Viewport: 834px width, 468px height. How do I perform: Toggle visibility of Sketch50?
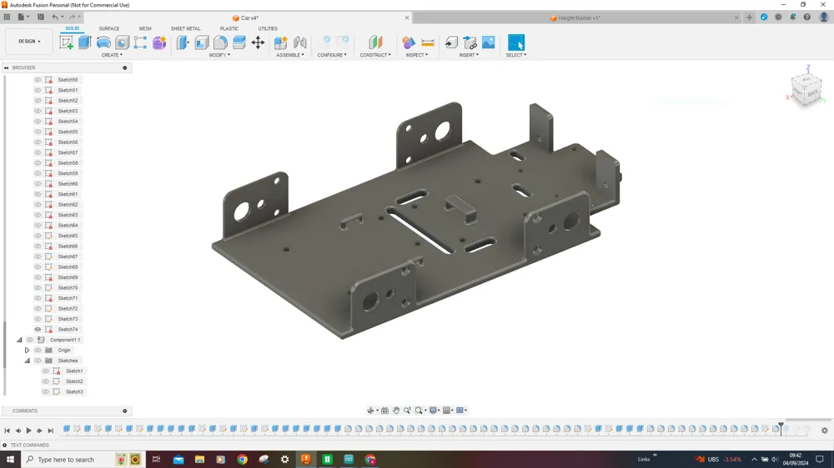(x=38, y=80)
